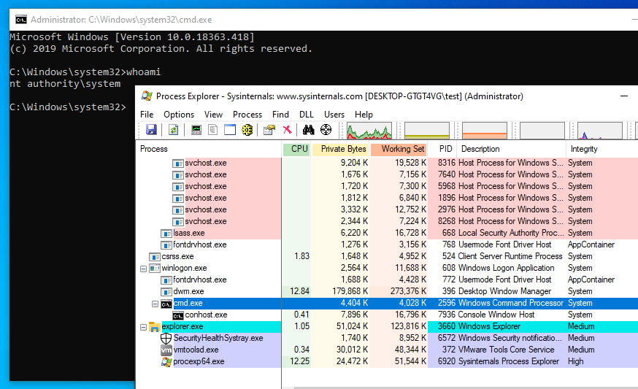Click the binoculars Find Handle icon
The width and height of the screenshot is (638, 389).
coord(309,130)
